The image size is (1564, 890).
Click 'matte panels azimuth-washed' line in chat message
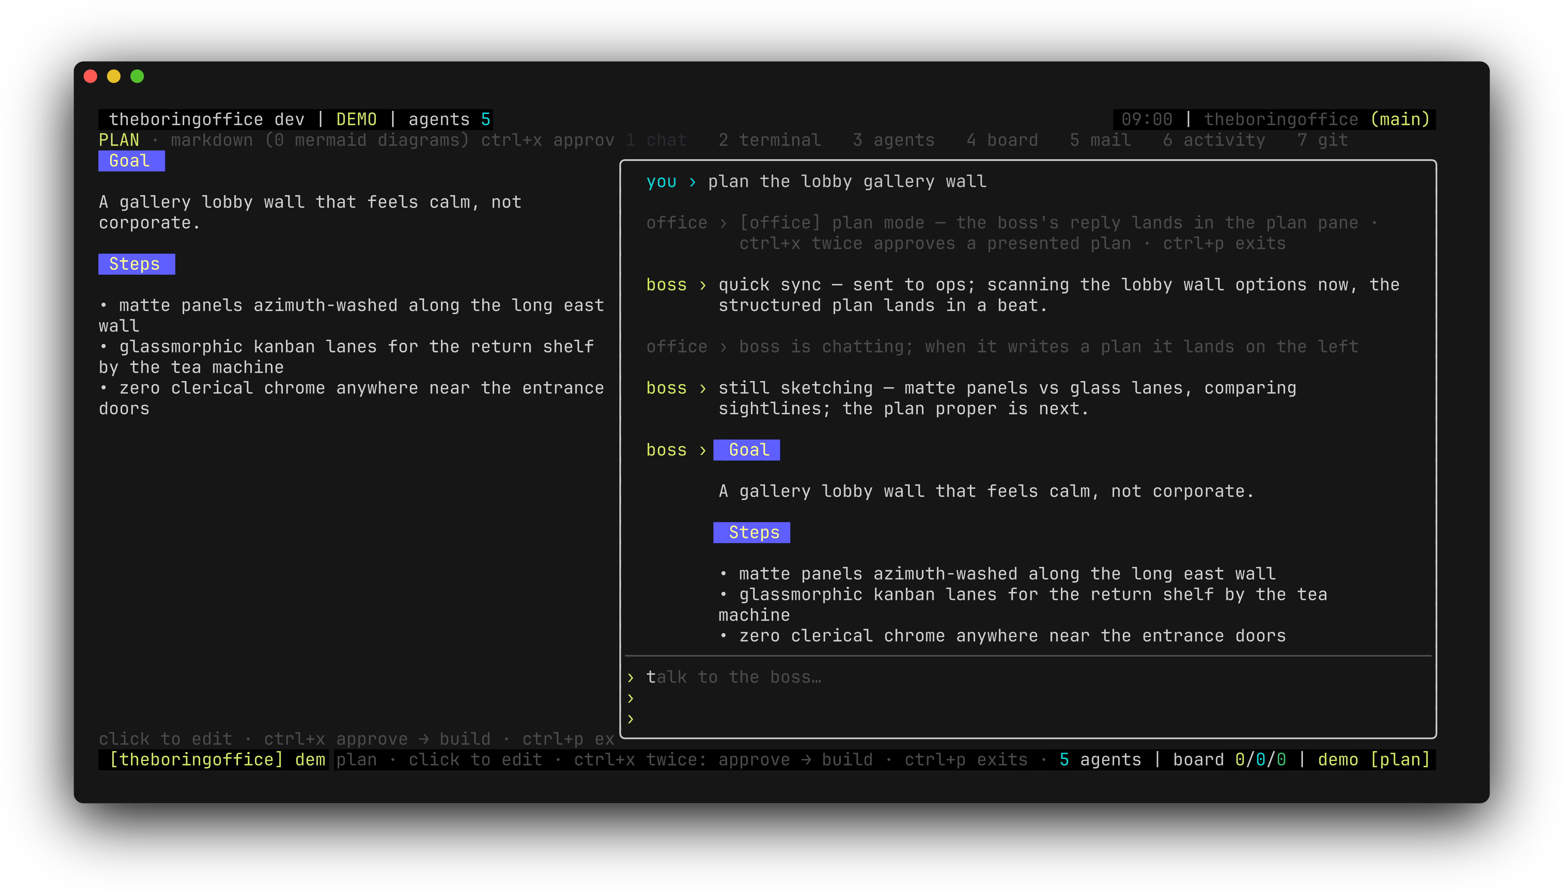997,573
